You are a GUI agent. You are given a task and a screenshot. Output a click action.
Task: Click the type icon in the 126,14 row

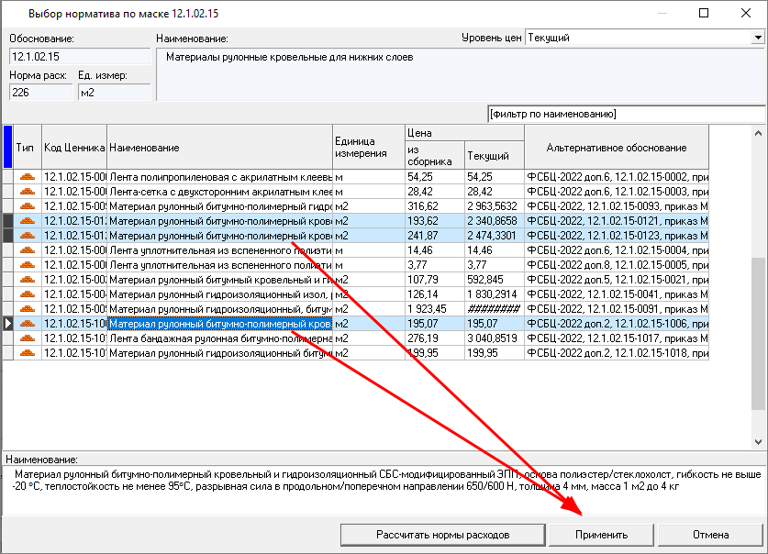[28, 294]
